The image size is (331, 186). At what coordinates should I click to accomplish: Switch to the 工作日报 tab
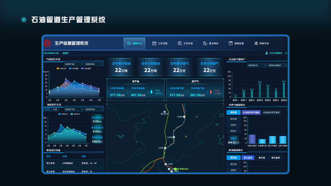160,43
